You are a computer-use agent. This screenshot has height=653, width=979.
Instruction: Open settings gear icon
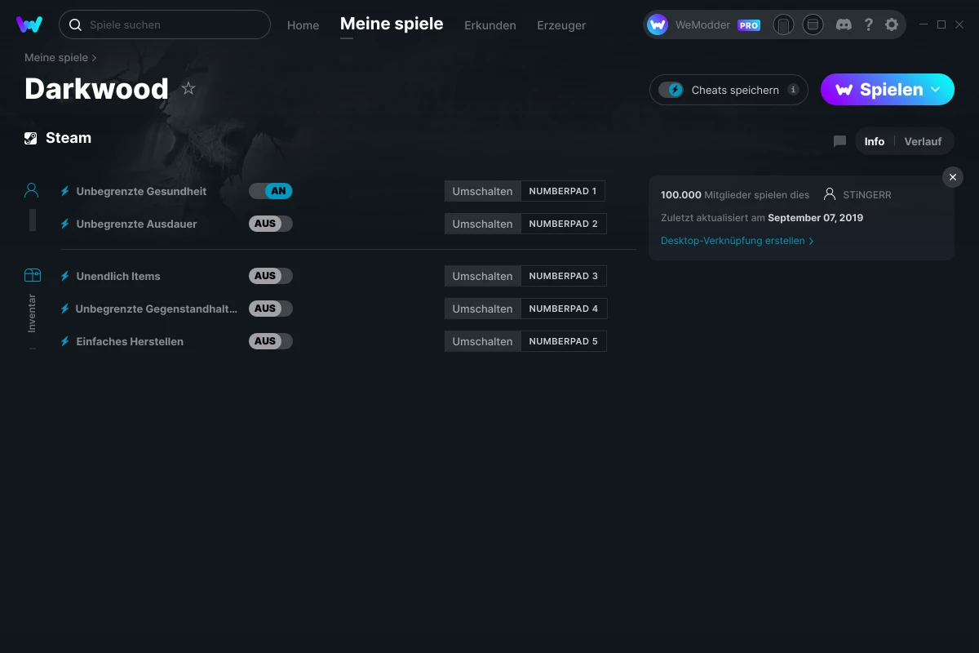[x=892, y=24]
